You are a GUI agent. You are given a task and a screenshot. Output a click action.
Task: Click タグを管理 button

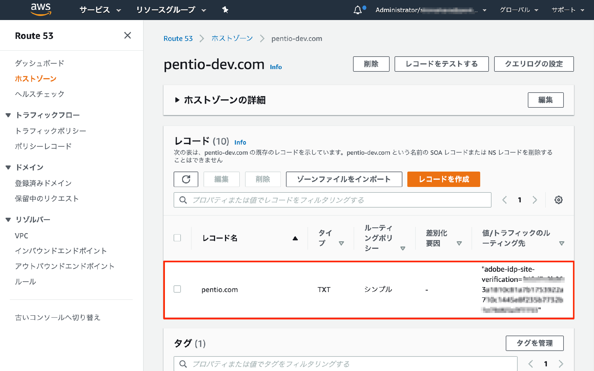tap(534, 343)
